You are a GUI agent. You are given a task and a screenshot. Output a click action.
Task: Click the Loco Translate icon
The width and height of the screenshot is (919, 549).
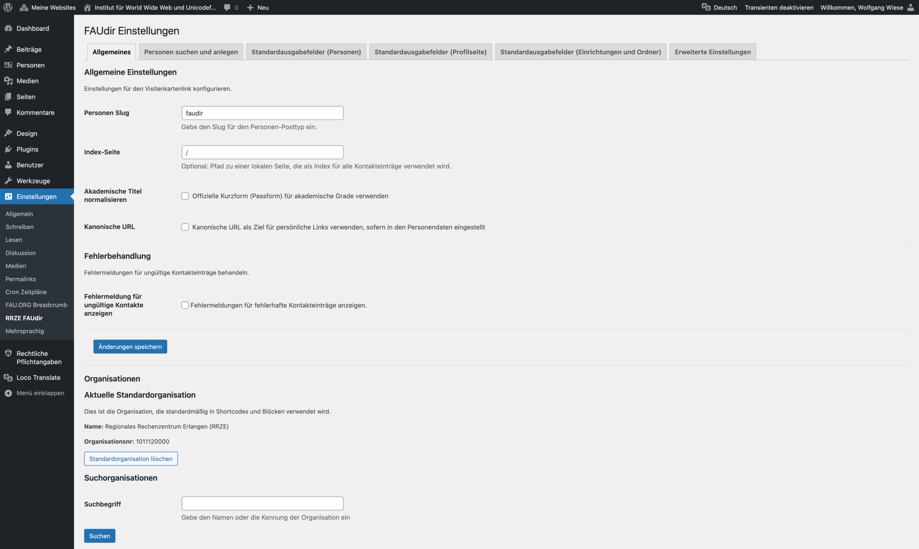pyautogui.click(x=8, y=377)
